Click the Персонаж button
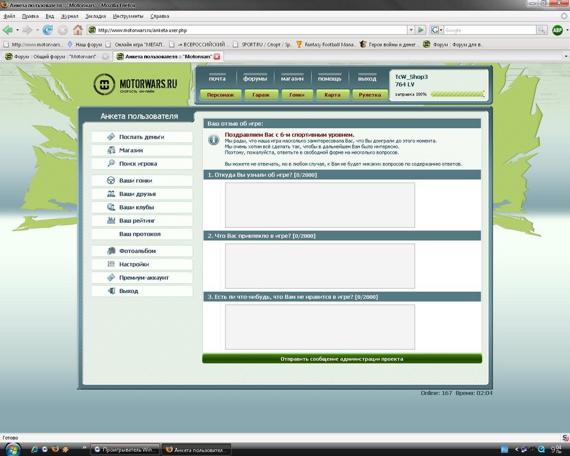This screenshot has width=570, height=456. (x=220, y=95)
